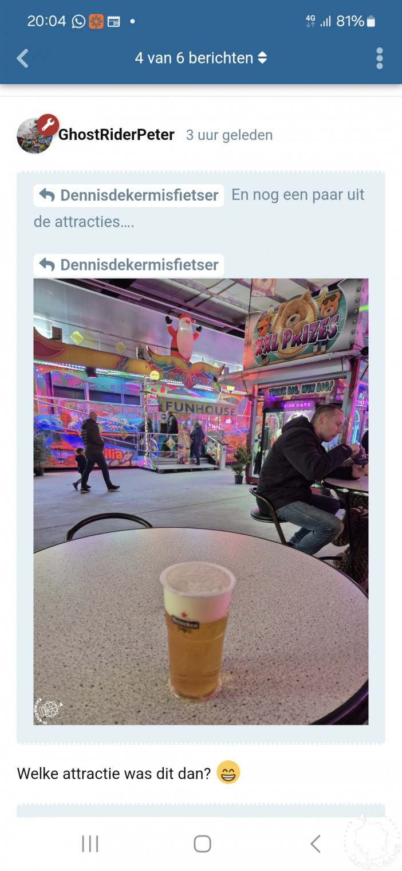
Task: Tap the reply arrow in nested quote
Action: point(47,265)
